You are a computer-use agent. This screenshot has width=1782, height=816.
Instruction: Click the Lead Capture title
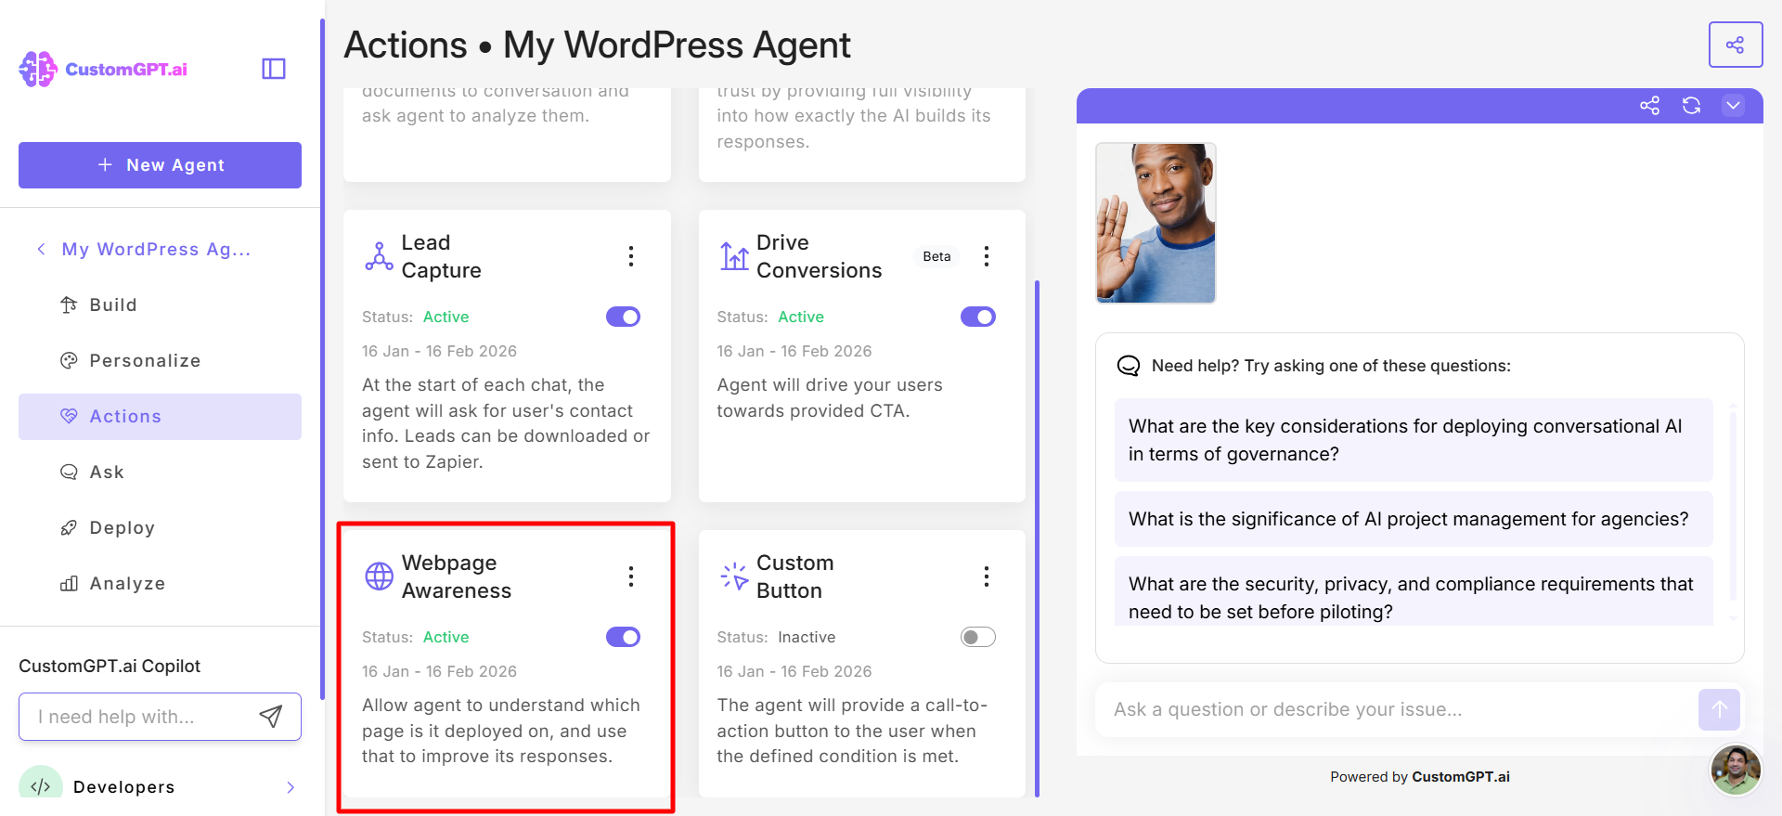coord(441,256)
